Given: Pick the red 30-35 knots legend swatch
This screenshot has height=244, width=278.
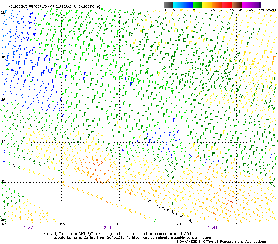Looking at the screenshot, I should point(227,5).
